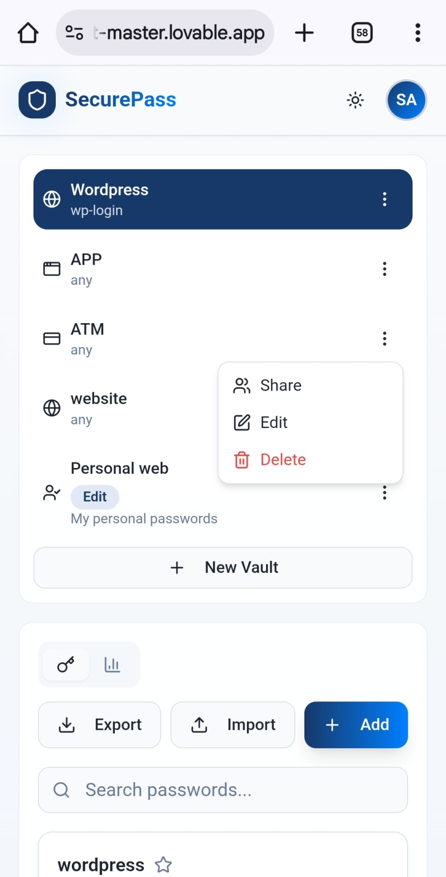446x877 pixels.
Task: Open a new browser tab
Action: (304, 33)
